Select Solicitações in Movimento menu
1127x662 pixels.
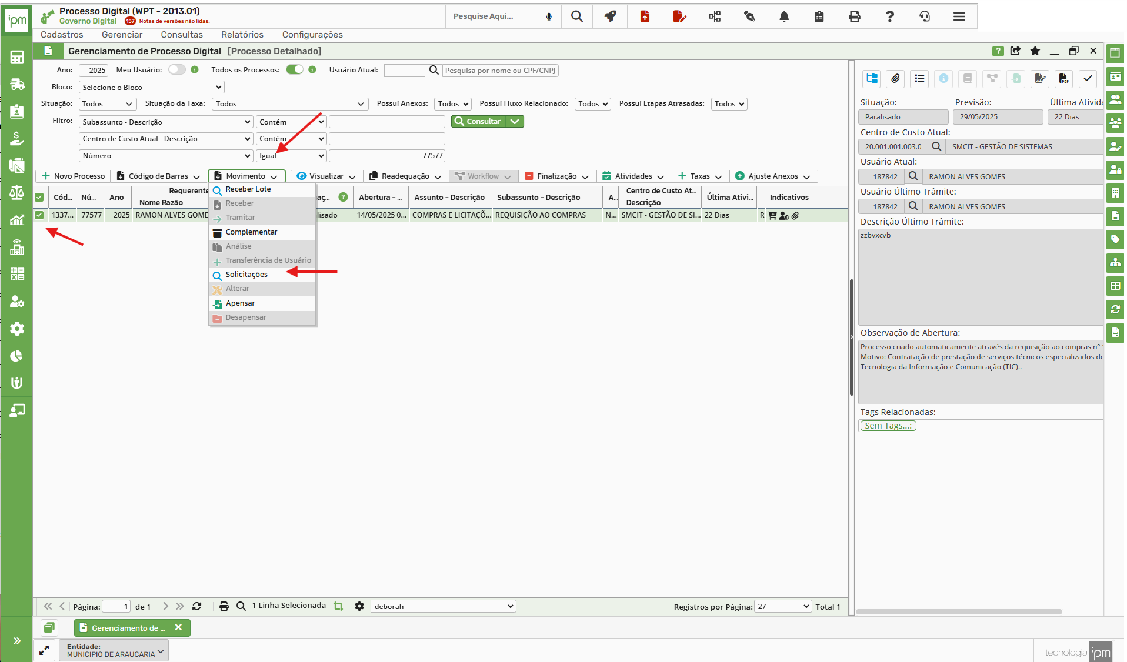[x=262, y=275]
